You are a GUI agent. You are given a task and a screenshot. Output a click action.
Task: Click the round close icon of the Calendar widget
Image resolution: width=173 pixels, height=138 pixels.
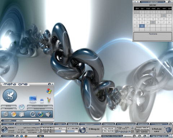coord(169,2)
